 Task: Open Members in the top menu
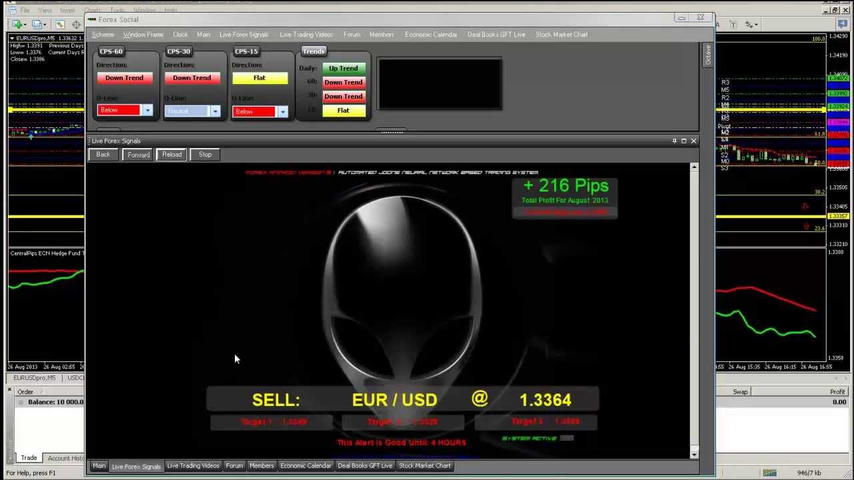click(x=382, y=35)
